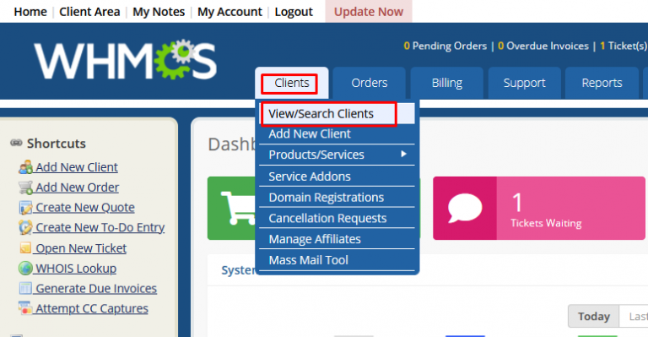Click the green shopping cart tile icon
The height and width of the screenshot is (337, 648).
238,208
